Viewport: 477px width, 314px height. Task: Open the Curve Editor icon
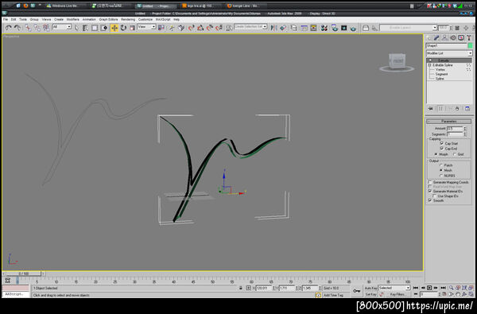(304, 28)
